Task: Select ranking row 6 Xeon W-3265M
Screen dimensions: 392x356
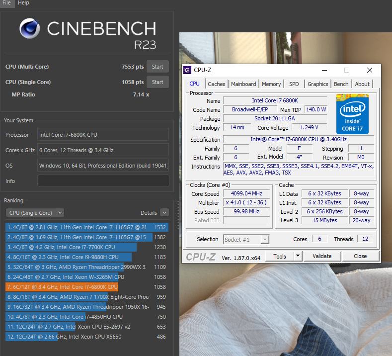Action: (87, 277)
